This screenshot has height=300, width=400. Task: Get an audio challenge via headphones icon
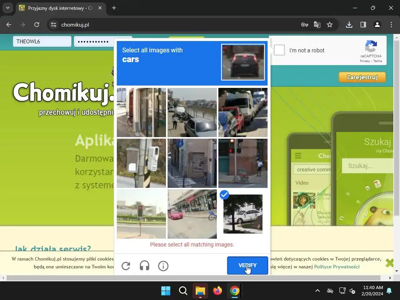[x=145, y=266]
